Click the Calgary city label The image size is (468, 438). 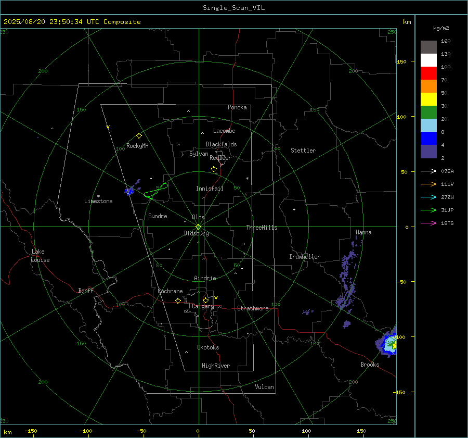pos(203,306)
